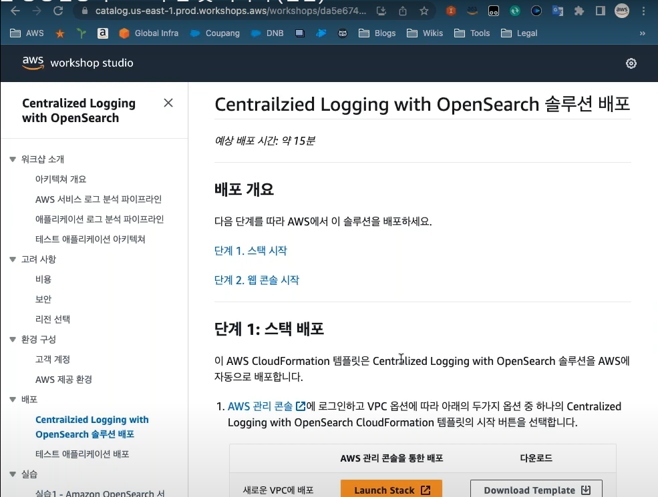The image size is (658, 497).
Task: Open AWS 서비스 로그 분석 파이프라인
Action: (x=99, y=199)
